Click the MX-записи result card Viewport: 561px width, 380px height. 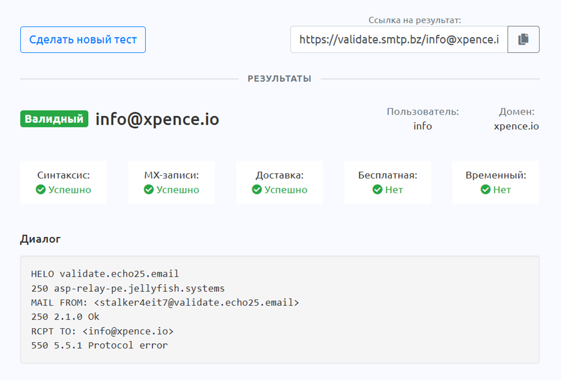(172, 183)
